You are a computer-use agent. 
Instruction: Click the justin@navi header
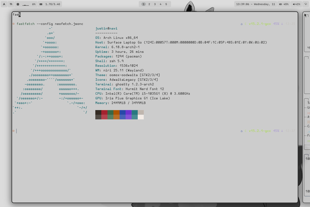[106, 28]
